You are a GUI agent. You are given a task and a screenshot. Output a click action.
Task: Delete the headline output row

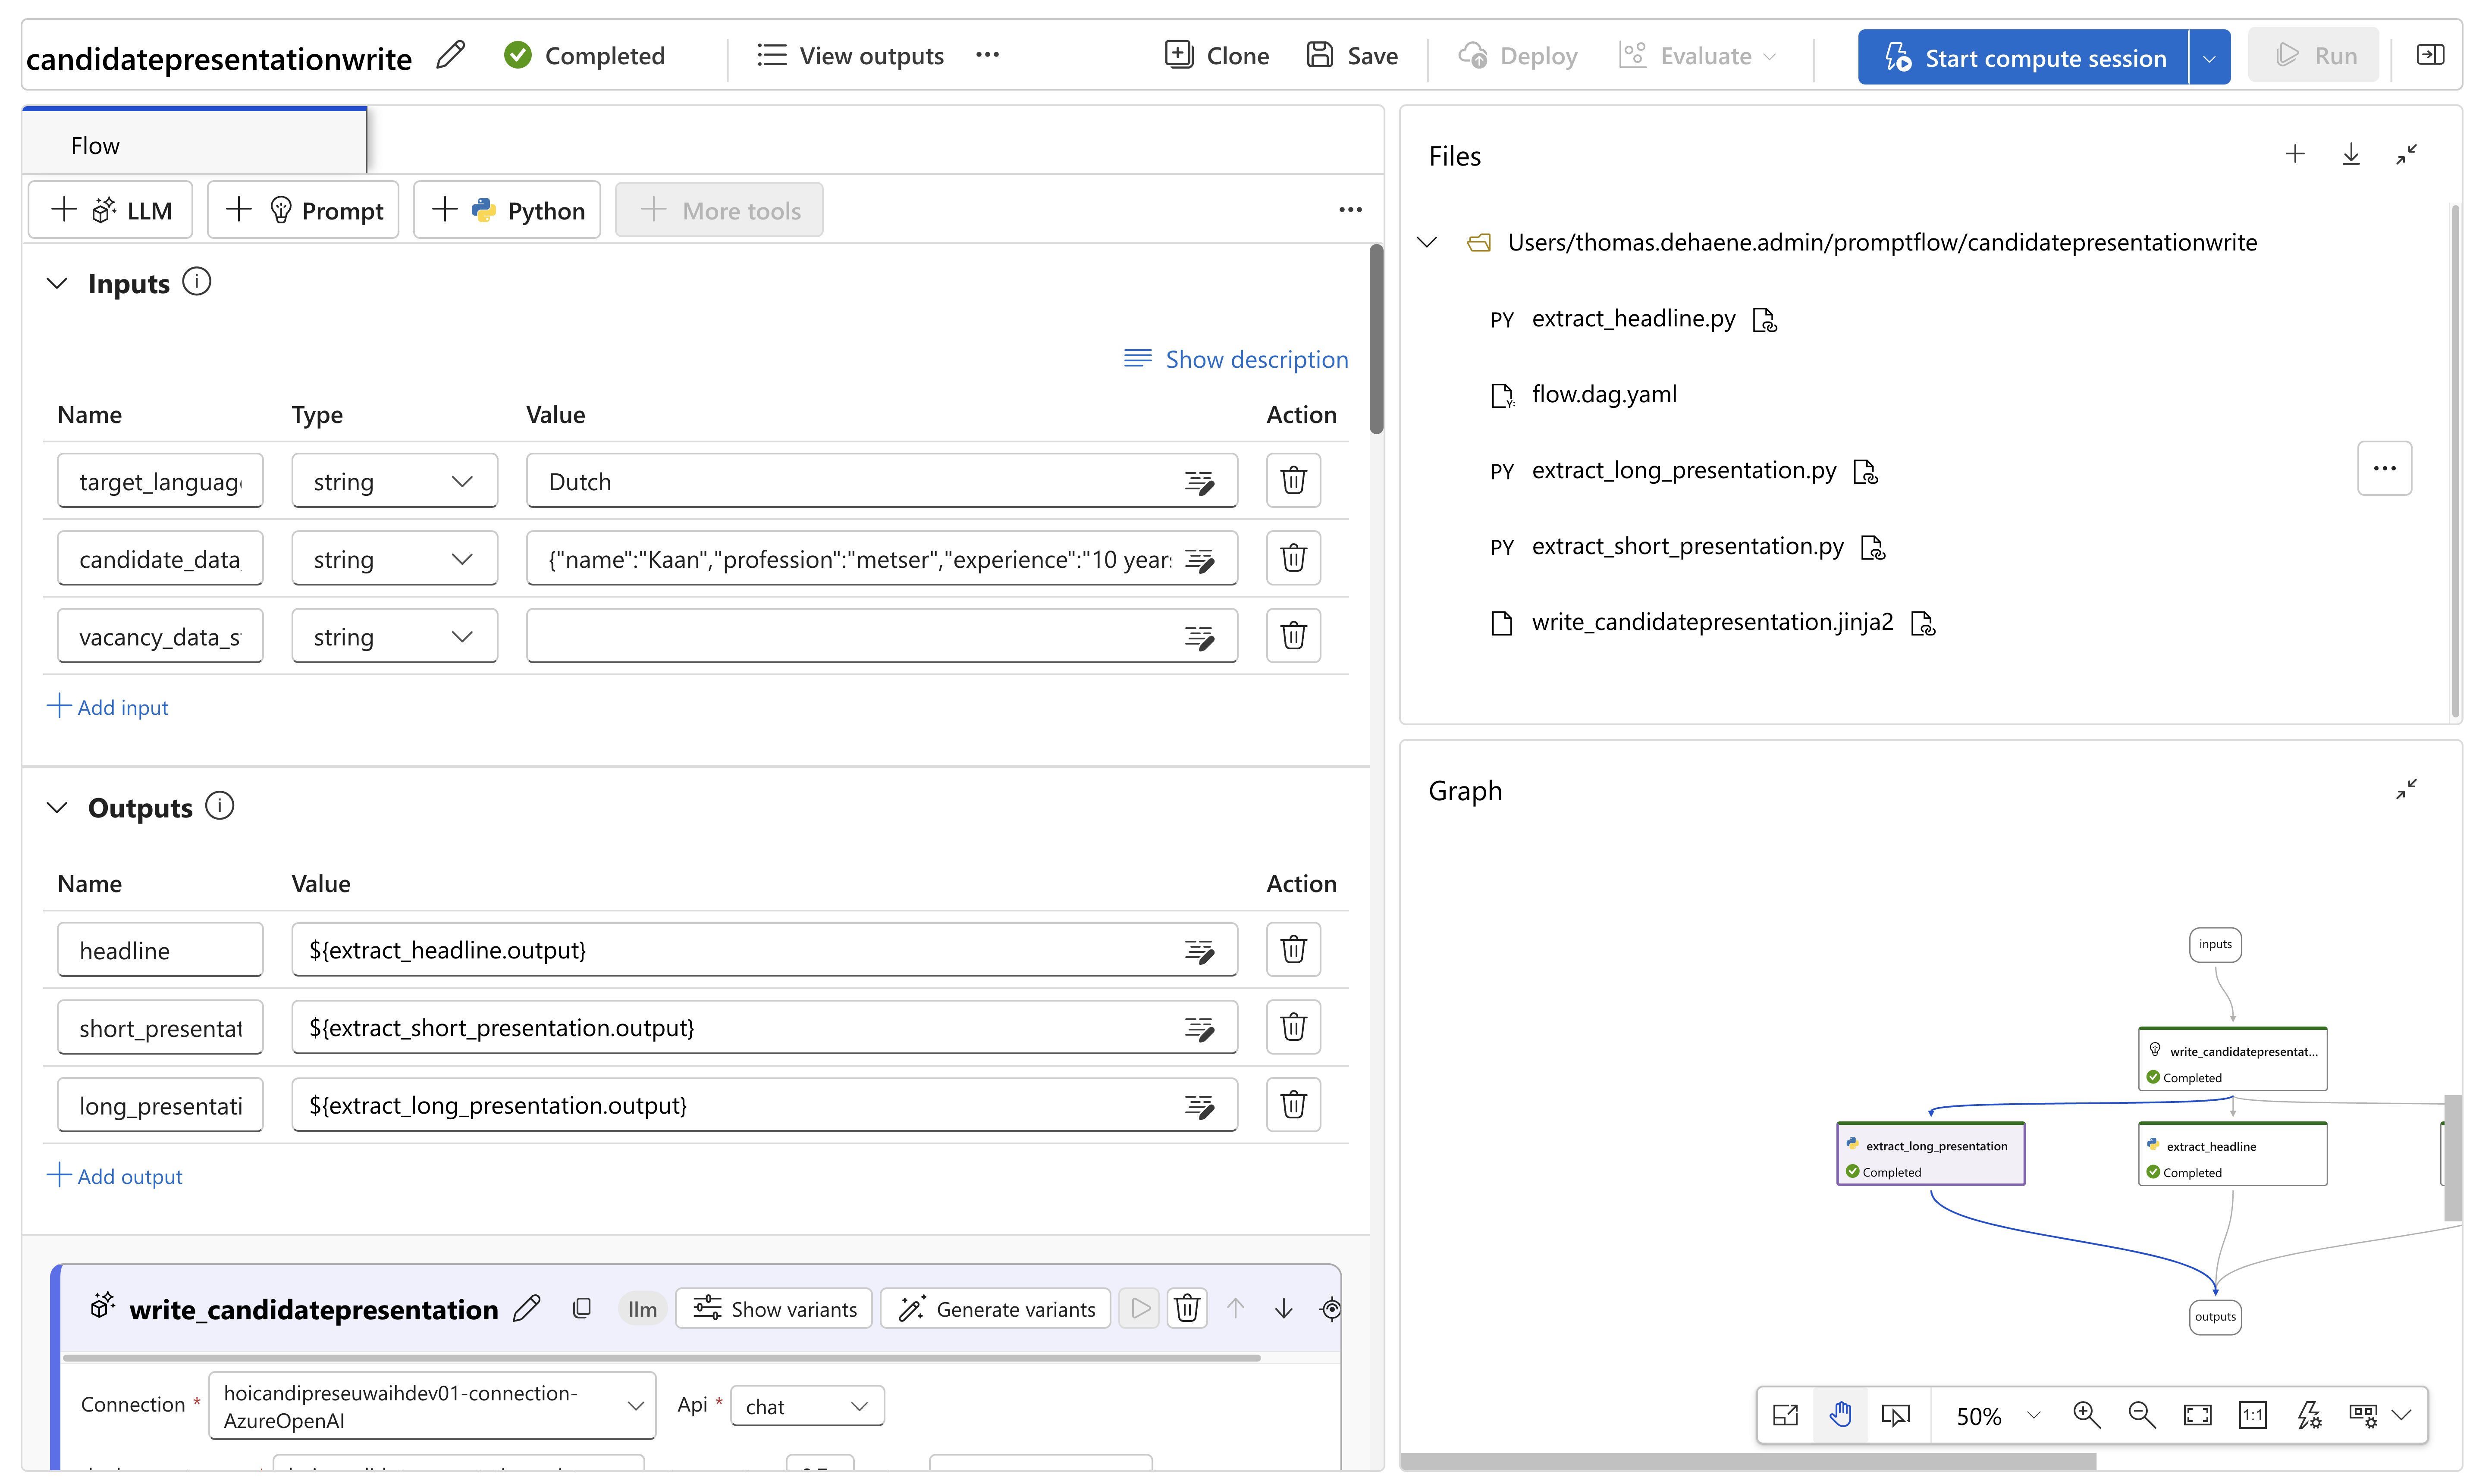click(1293, 949)
